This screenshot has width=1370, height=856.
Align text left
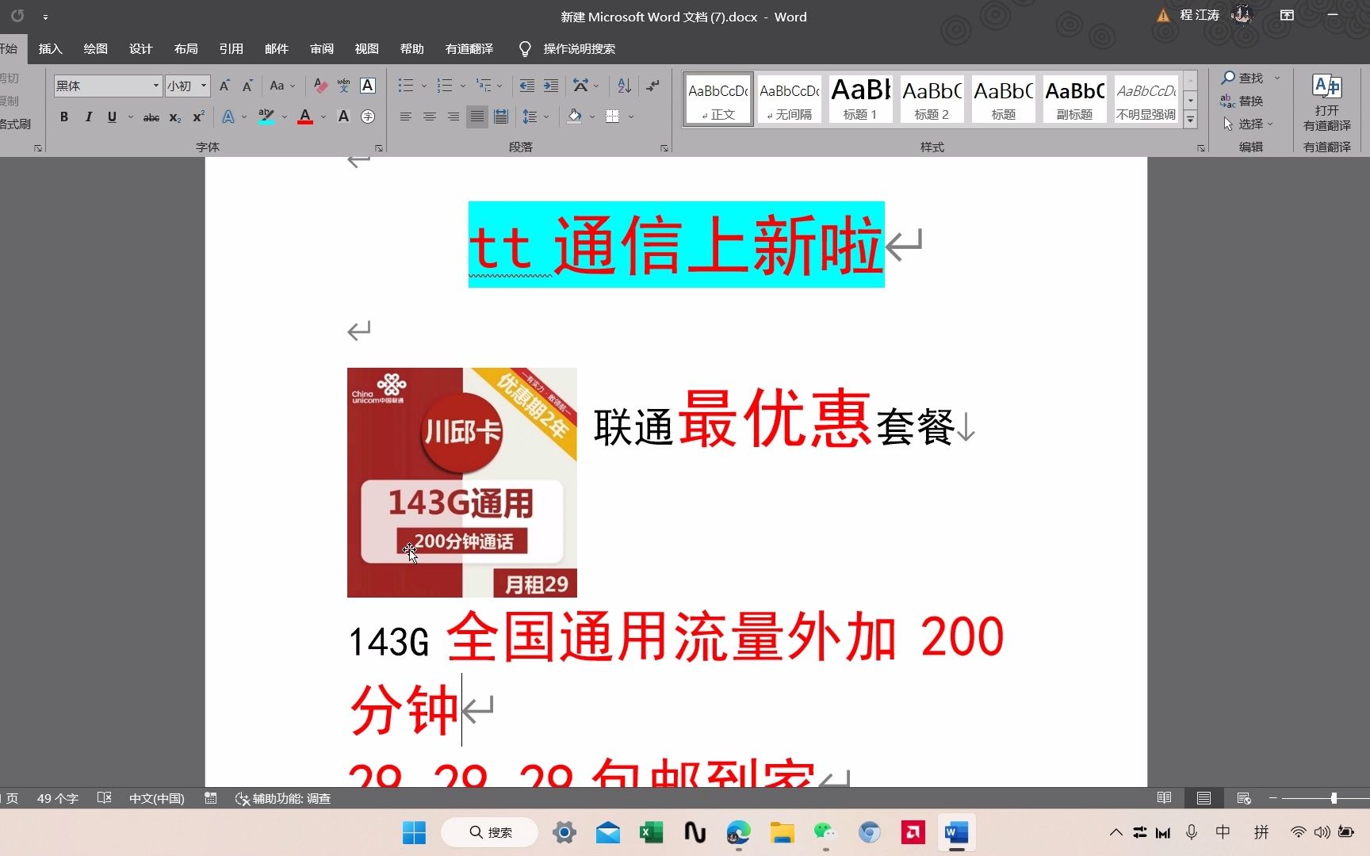(405, 117)
